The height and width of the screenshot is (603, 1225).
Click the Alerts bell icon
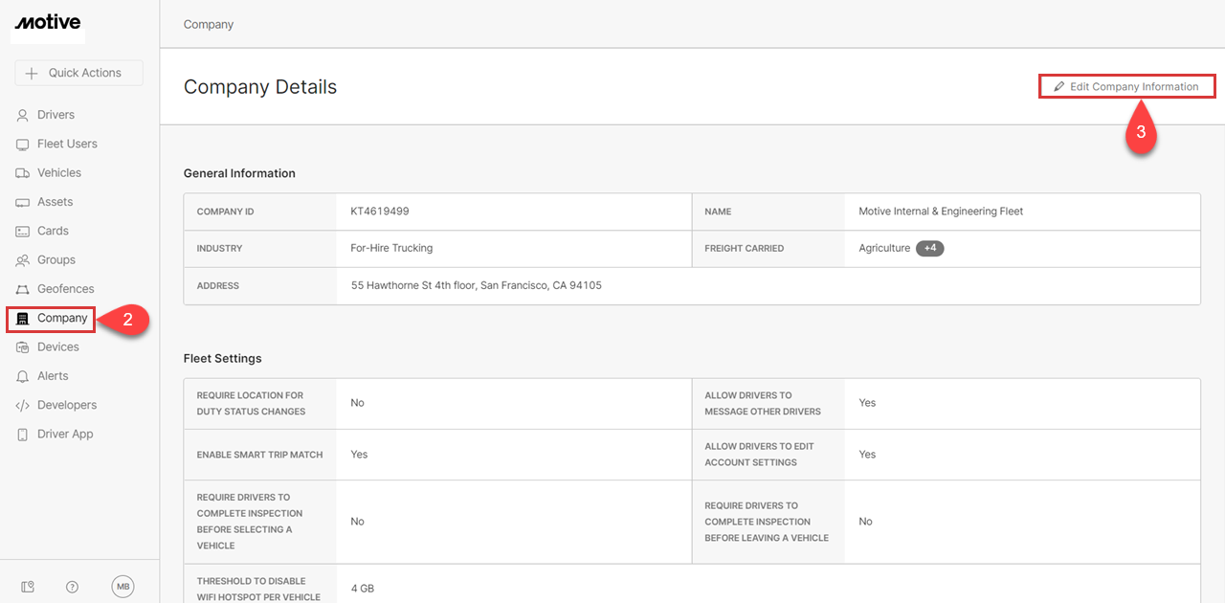(x=22, y=376)
